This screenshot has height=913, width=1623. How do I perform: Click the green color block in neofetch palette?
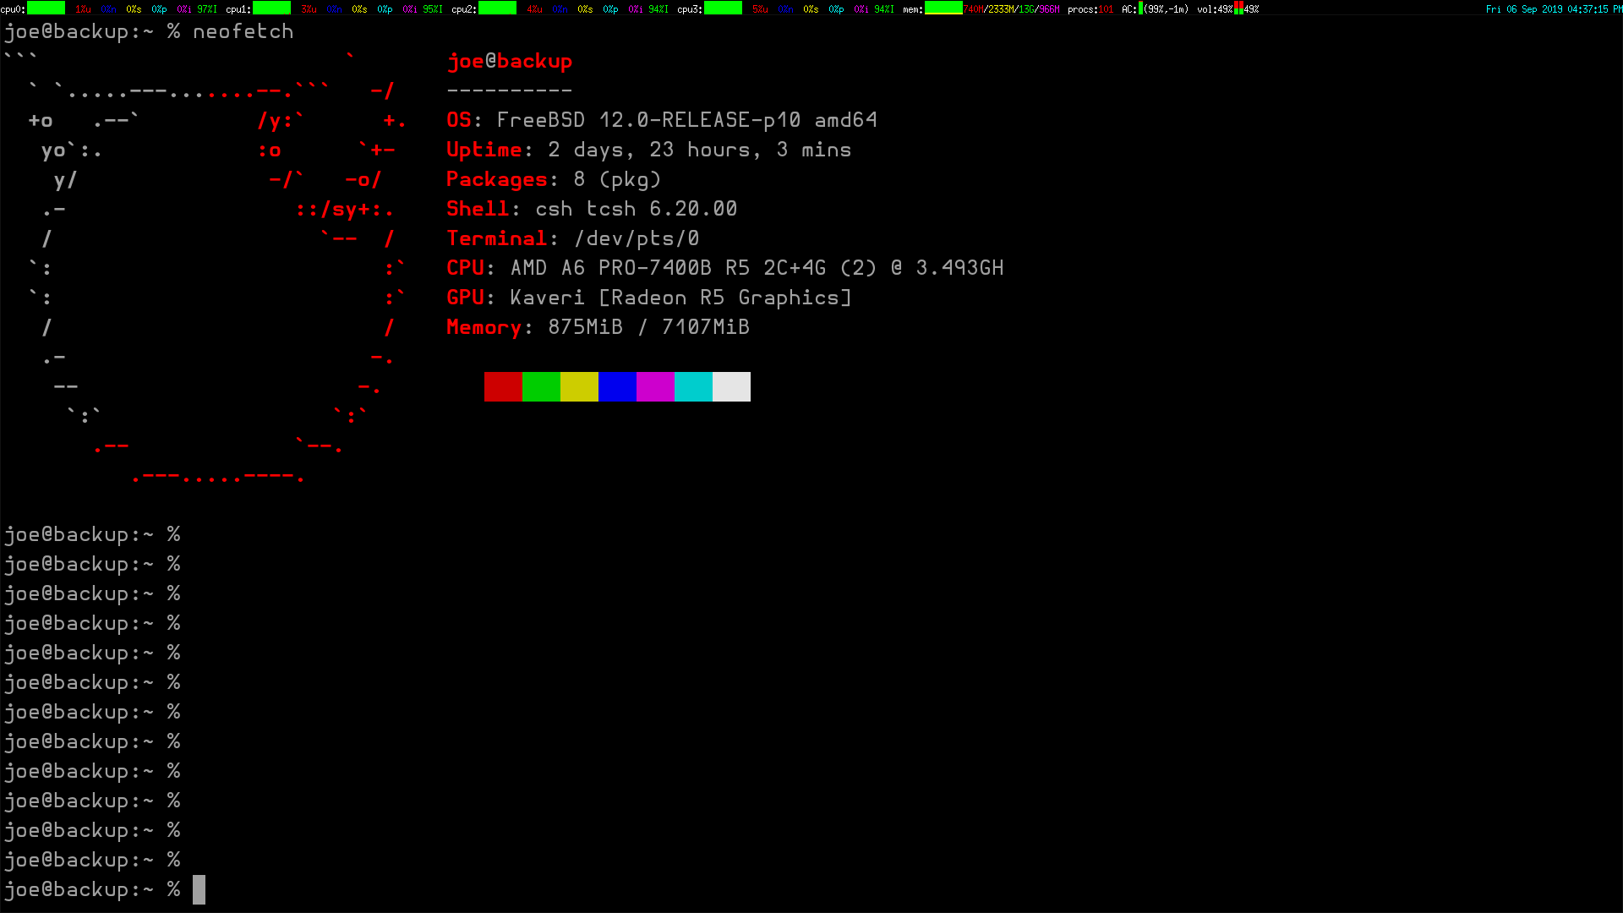[541, 386]
